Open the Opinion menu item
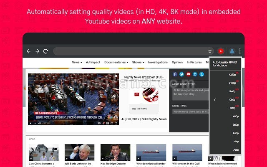This screenshot has width=267, height=167. (x=177, y=62)
